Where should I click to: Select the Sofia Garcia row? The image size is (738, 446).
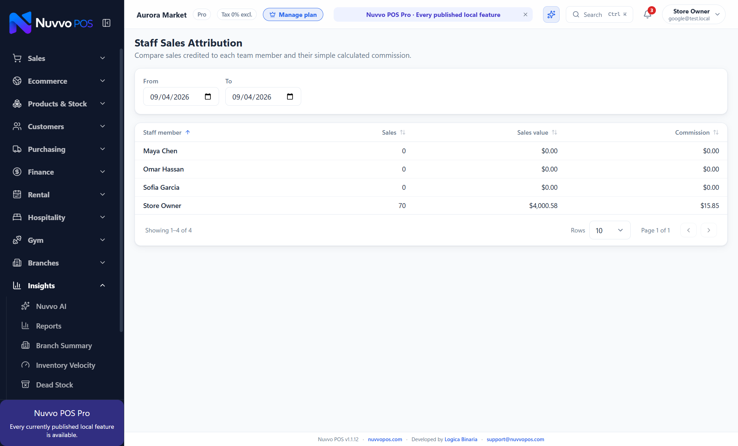tap(431, 187)
